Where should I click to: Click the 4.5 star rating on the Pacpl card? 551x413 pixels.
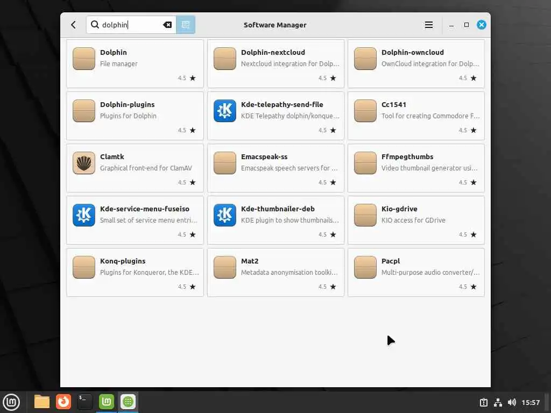[x=468, y=287]
